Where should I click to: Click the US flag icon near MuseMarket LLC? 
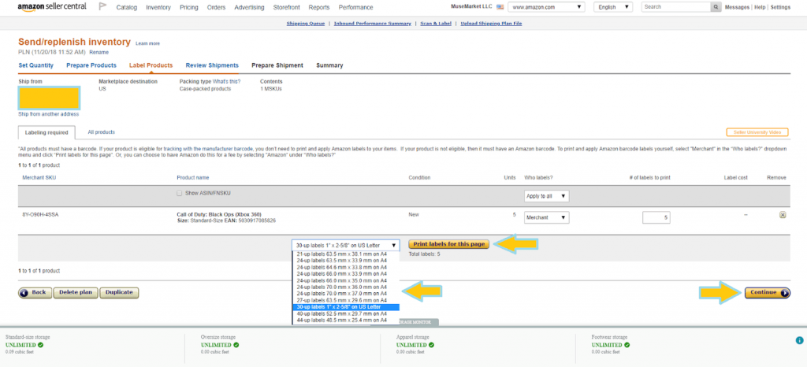500,7
